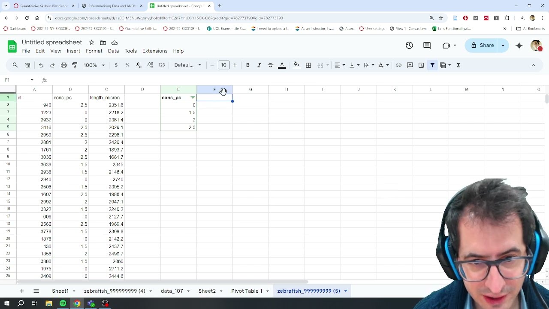Viewport: 549px width, 309px height.
Task: Click the move to folder icon
Action: pyautogui.click(x=103, y=42)
